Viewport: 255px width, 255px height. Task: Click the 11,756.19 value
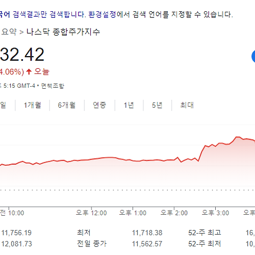(x=16, y=233)
